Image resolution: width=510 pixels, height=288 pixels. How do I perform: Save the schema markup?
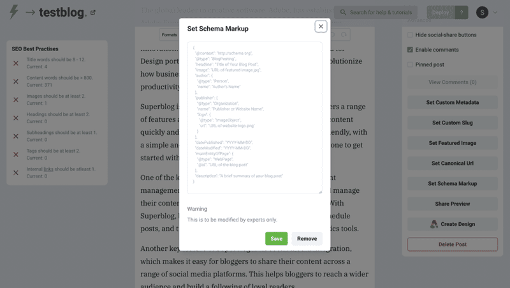[x=276, y=238]
